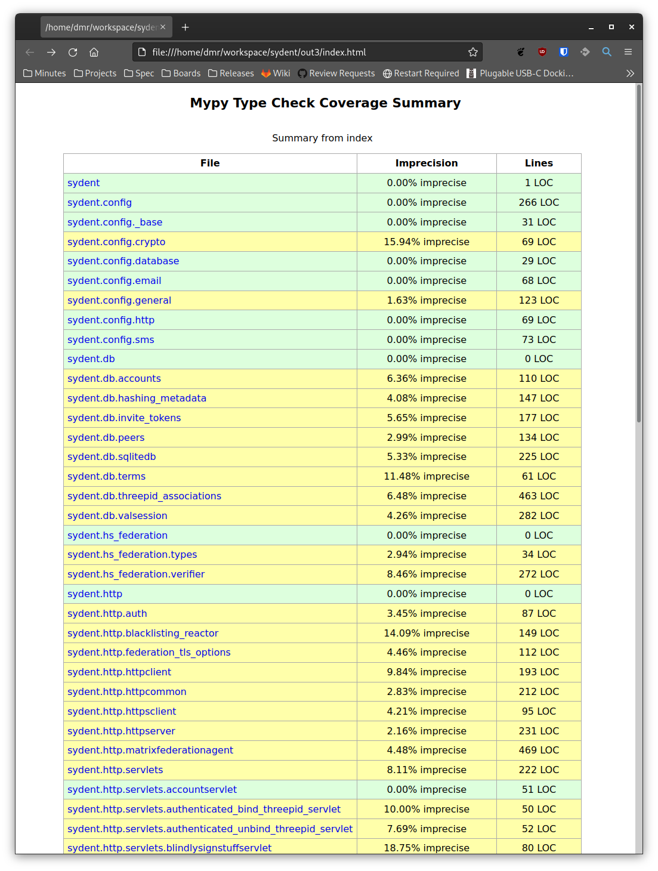Open the search magnifying glass tool
Image resolution: width=658 pixels, height=871 pixels.
click(607, 52)
